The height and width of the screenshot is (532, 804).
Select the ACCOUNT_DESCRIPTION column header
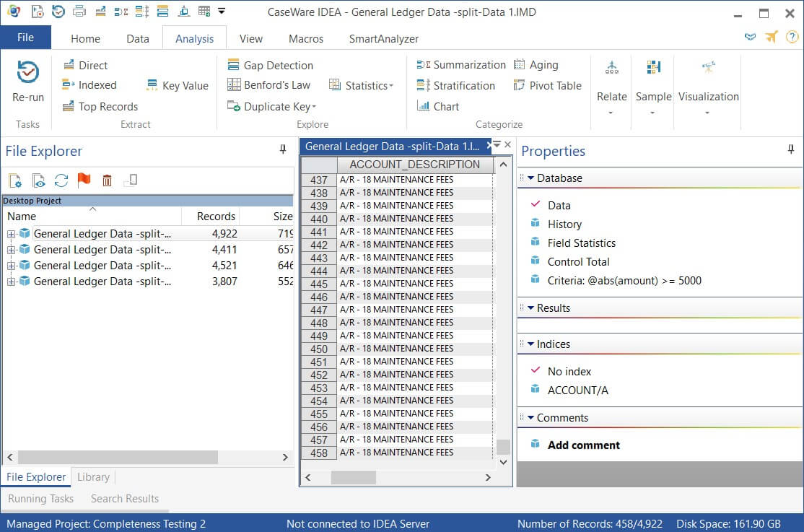(415, 164)
